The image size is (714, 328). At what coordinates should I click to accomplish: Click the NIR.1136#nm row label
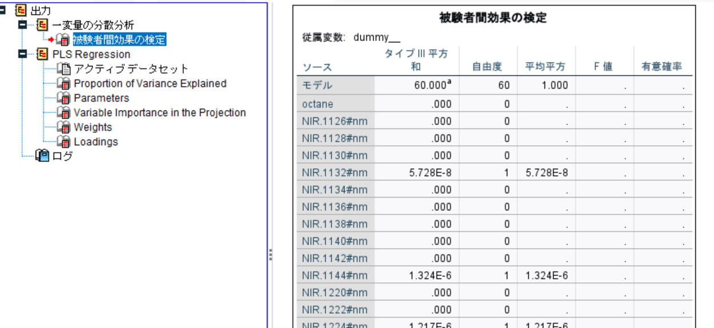[336, 207]
